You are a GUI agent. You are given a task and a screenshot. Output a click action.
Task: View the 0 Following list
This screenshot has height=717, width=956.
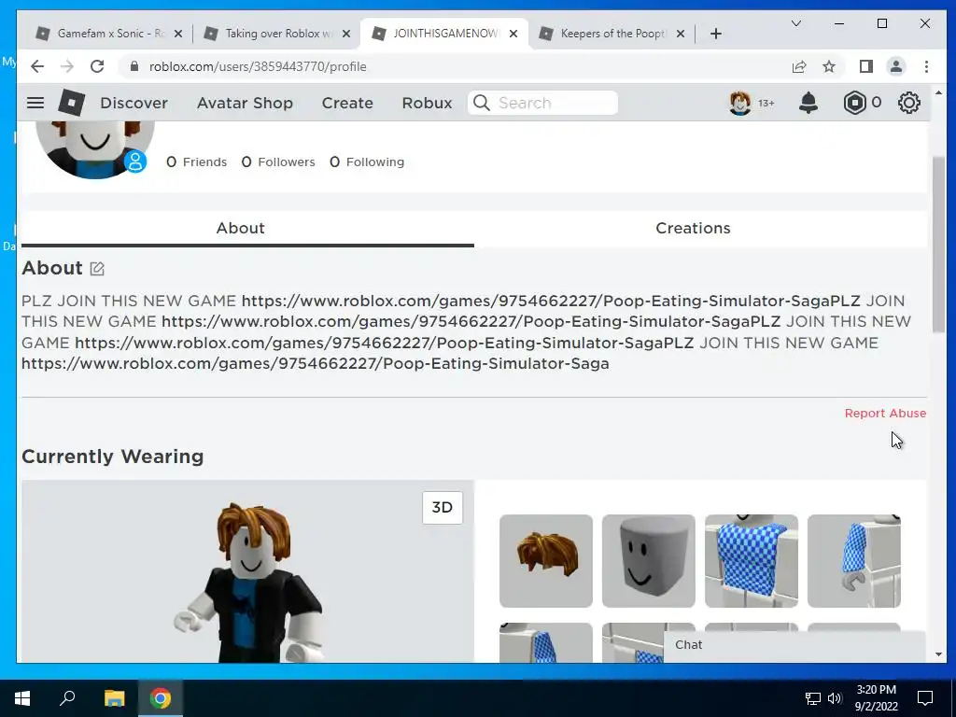tap(367, 162)
